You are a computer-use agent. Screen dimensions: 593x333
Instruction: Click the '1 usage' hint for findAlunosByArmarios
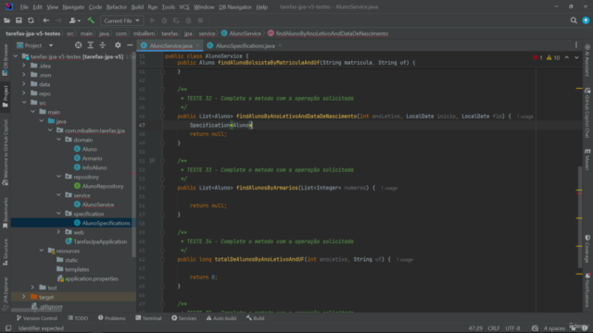click(x=389, y=188)
